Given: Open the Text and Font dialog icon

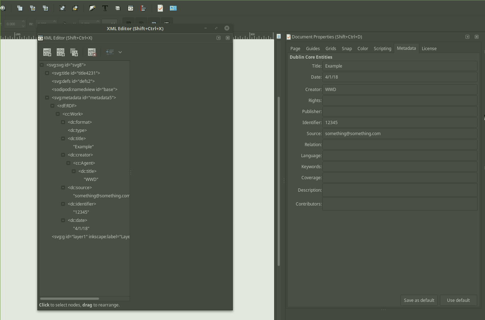Looking at the screenshot, I should pyautogui.click(x=105, y=8).
